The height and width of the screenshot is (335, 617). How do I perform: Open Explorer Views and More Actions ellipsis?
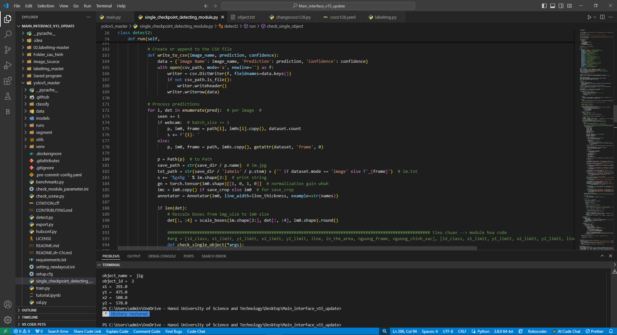[x=89, y=17]
